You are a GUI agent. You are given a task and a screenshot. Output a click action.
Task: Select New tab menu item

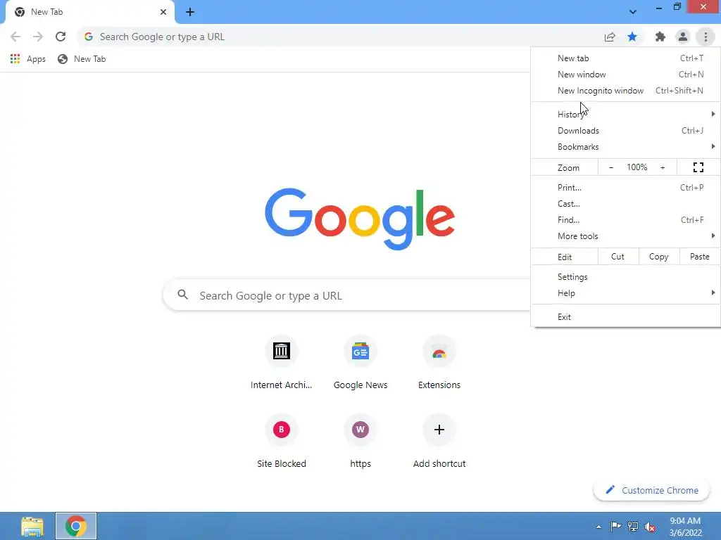coord(625,58)
